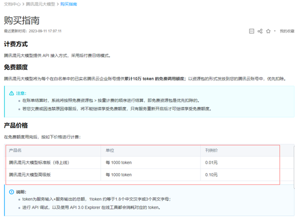295x218 pixels.
Task: Click the document view mode icon
Action: [x=251, y=31]
